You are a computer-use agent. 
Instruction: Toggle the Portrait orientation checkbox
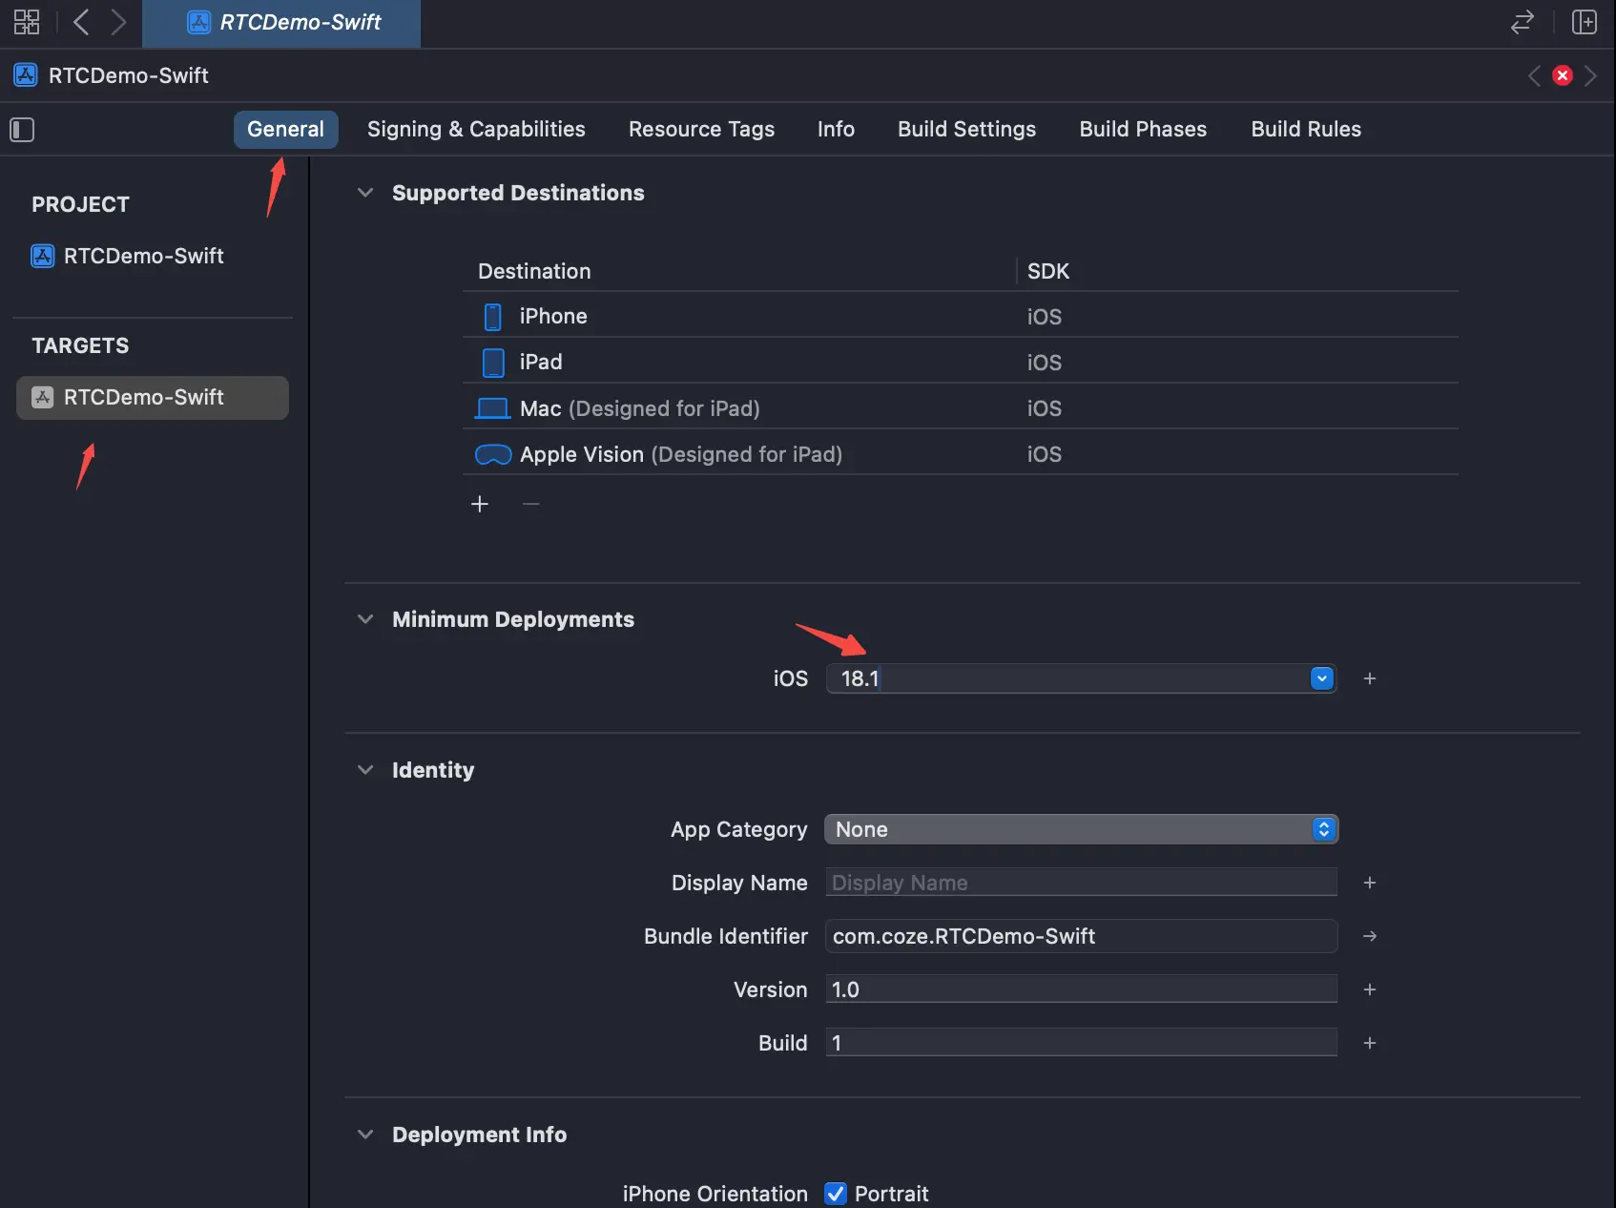(x=836, y=1194)
